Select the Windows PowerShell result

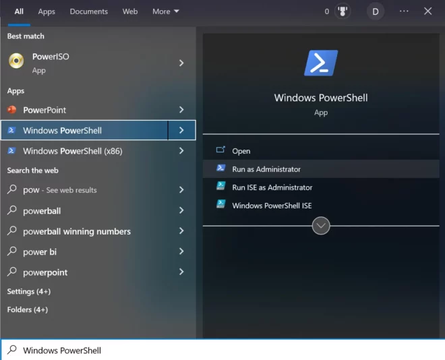(84, 130)
